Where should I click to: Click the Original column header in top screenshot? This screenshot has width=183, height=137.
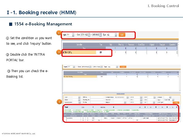[152, 44]
